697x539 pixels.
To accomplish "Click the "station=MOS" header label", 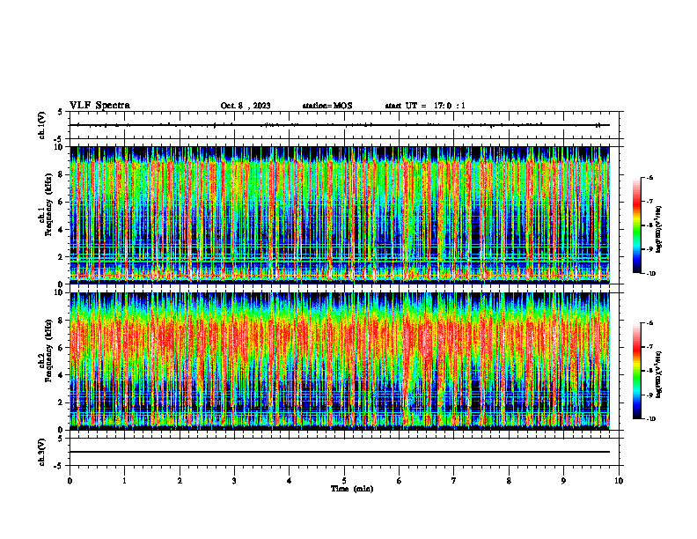I will [327, 106].
